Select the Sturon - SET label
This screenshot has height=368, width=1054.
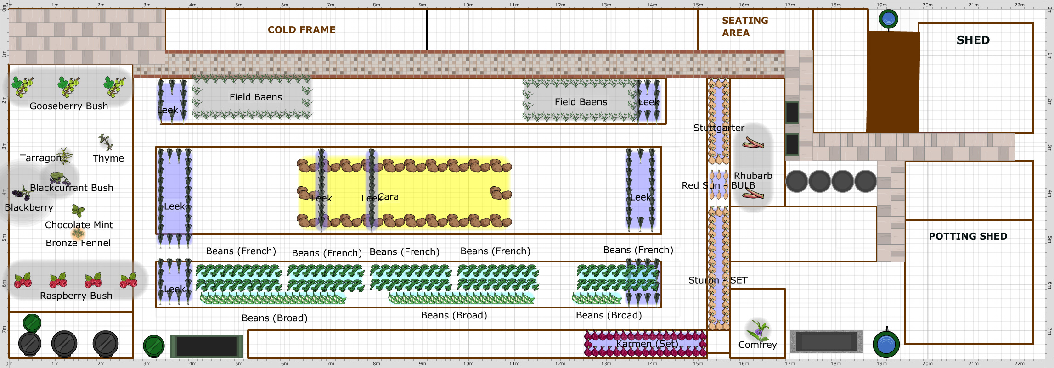point(718,280)
